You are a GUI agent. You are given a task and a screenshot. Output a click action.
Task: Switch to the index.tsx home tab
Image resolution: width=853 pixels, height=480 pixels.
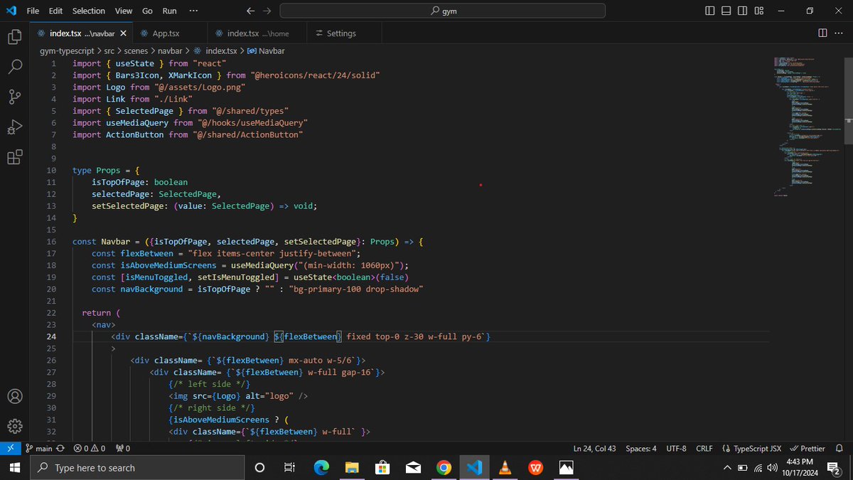(258, 33)
